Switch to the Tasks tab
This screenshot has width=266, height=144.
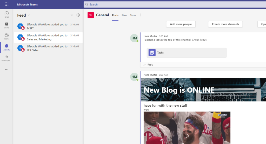(133, 15)
